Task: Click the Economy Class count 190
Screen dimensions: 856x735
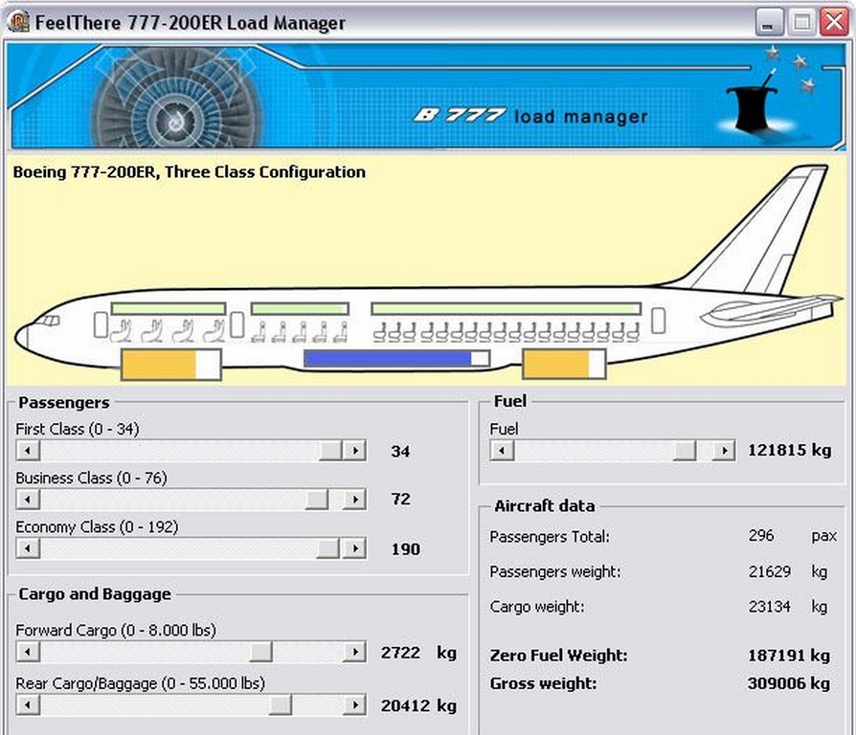Action: [x=405, y=549]
